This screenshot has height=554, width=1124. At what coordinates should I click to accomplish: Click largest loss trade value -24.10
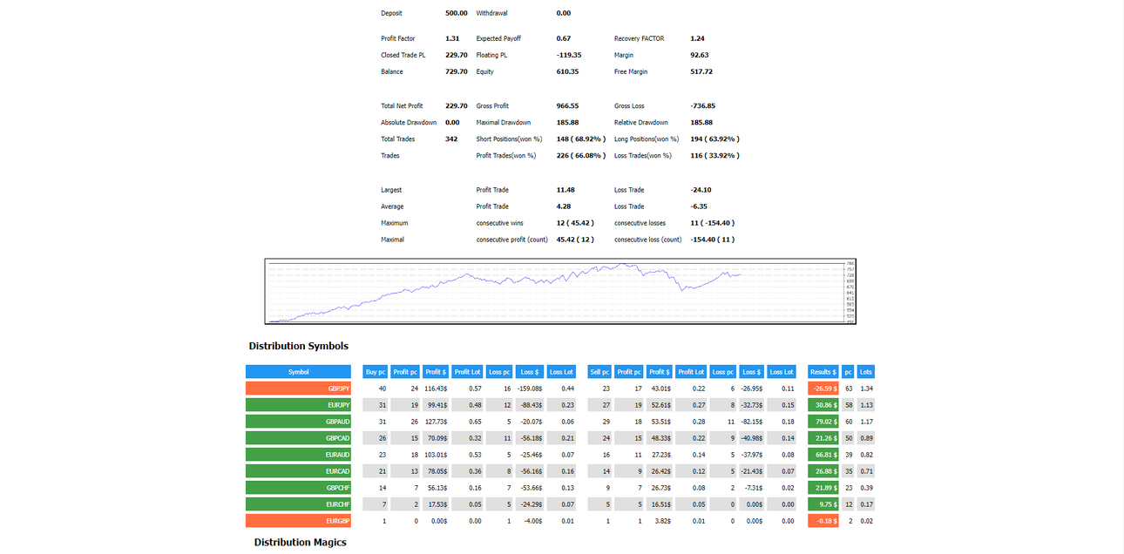(x=701, y=189)
